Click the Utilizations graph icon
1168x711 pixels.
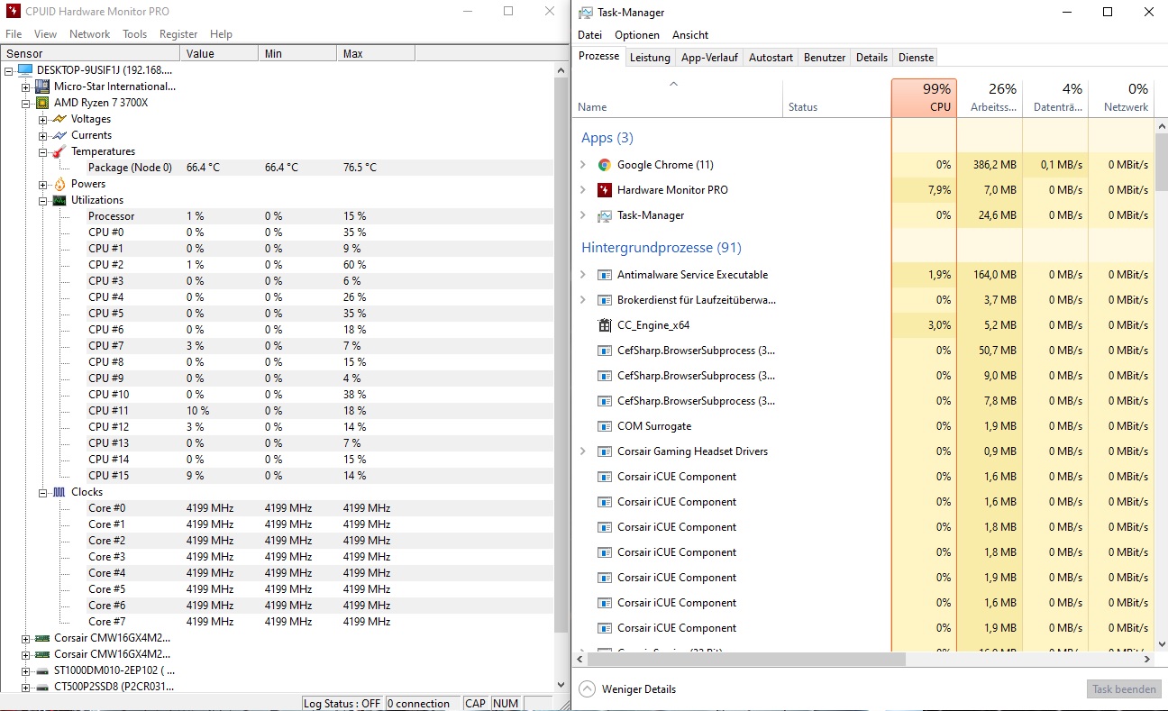coord(59,200)
